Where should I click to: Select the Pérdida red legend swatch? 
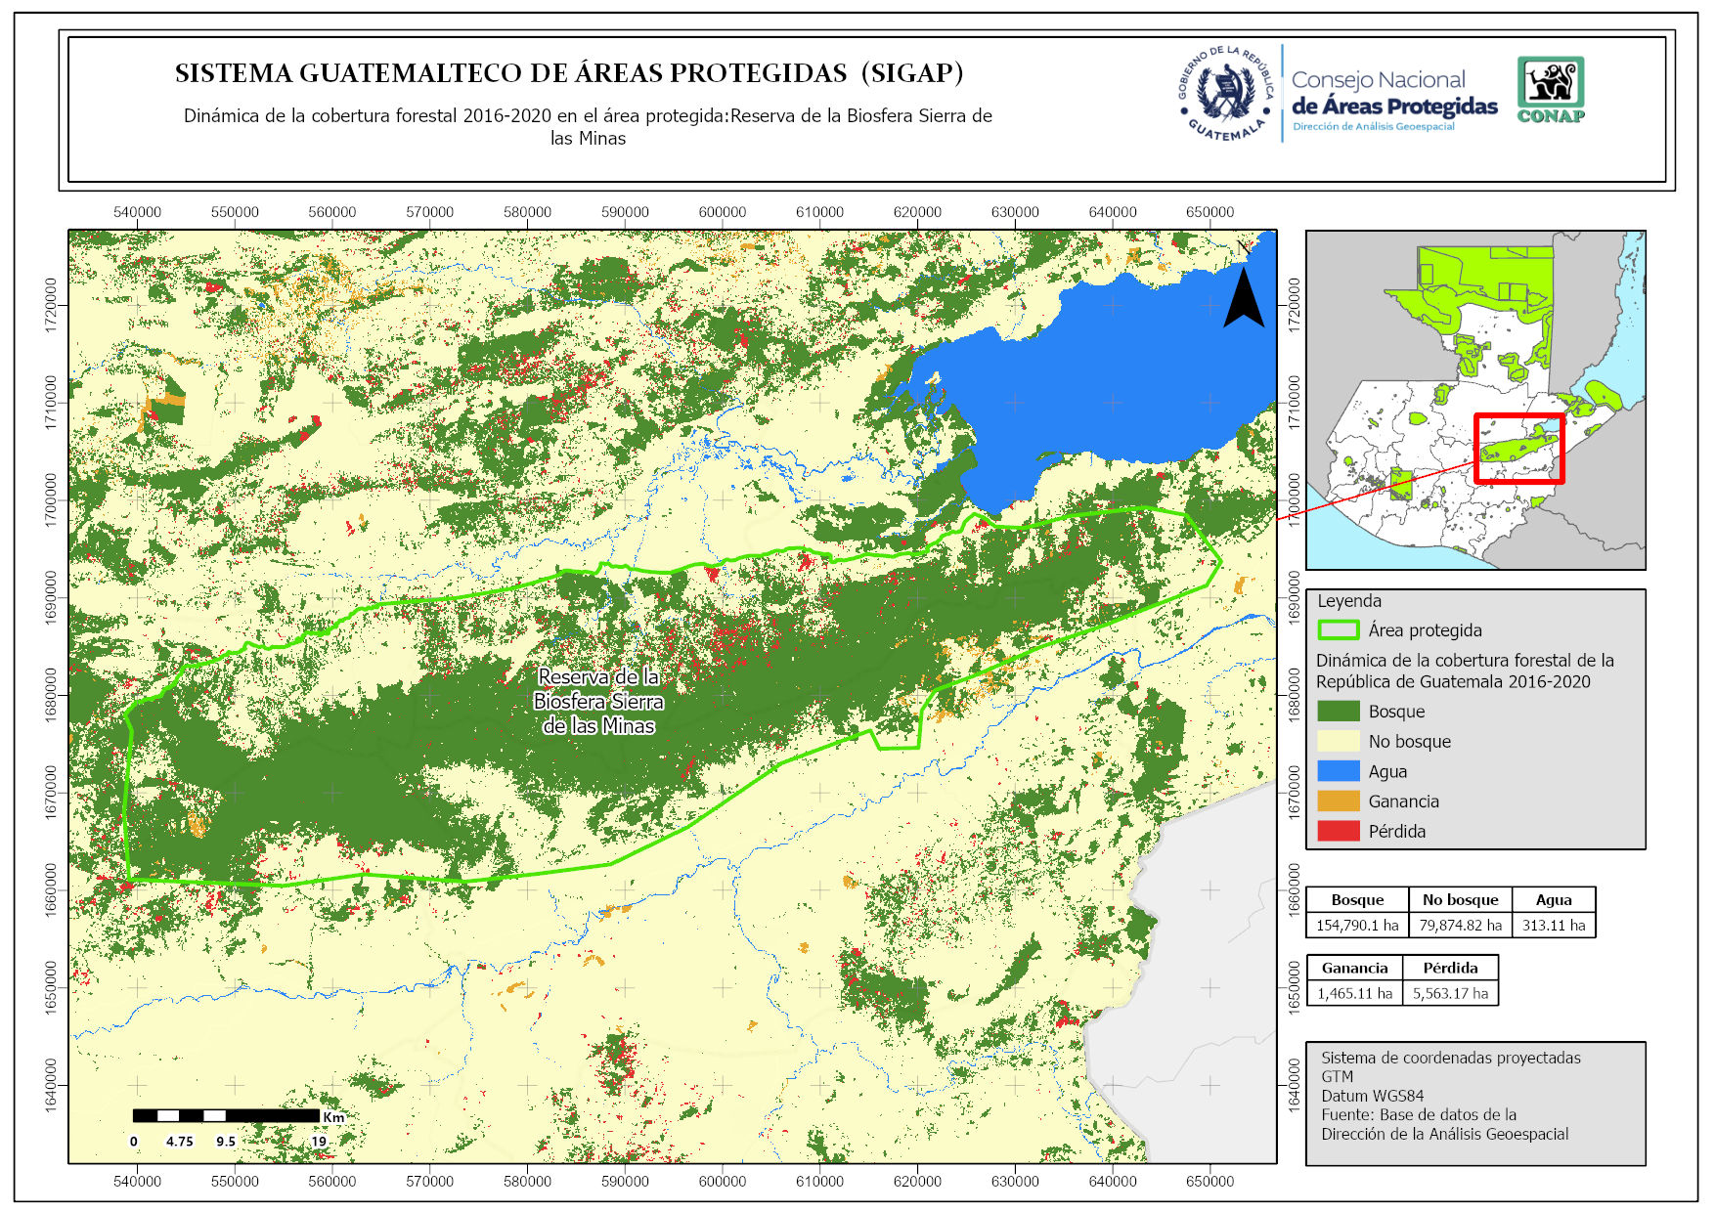[1338, 832]
